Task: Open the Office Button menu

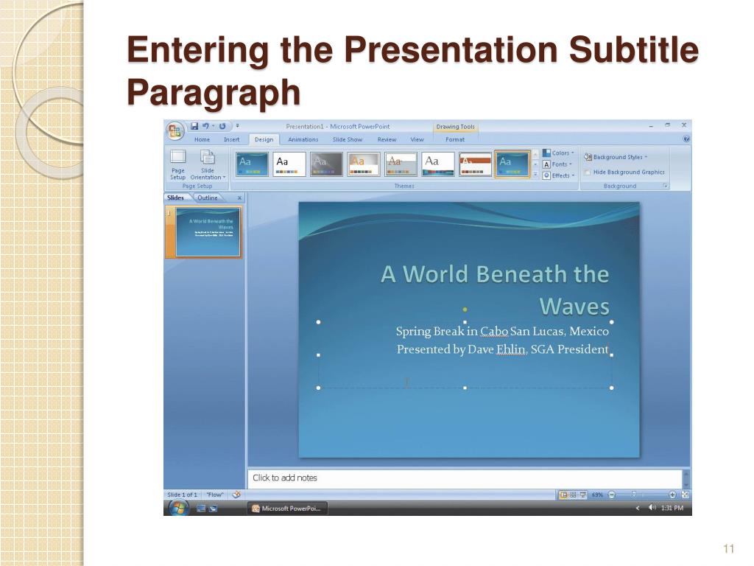Action: (x=175, y=130)
